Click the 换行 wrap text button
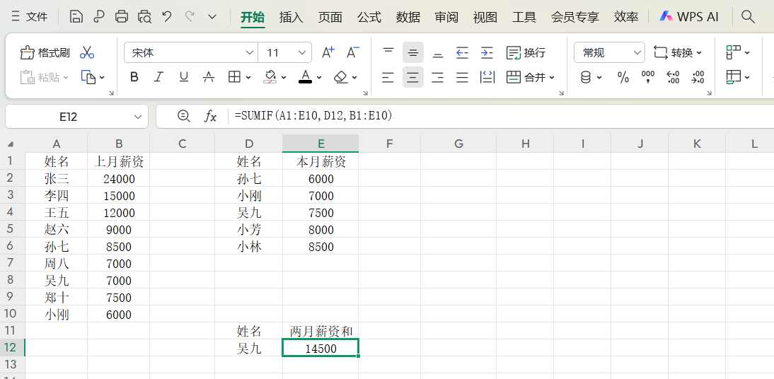 [526, 53]
